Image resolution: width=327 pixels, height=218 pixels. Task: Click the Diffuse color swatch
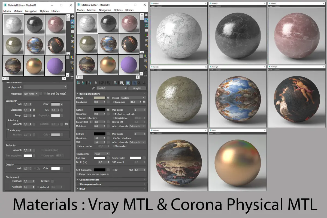tap(99, 98)
